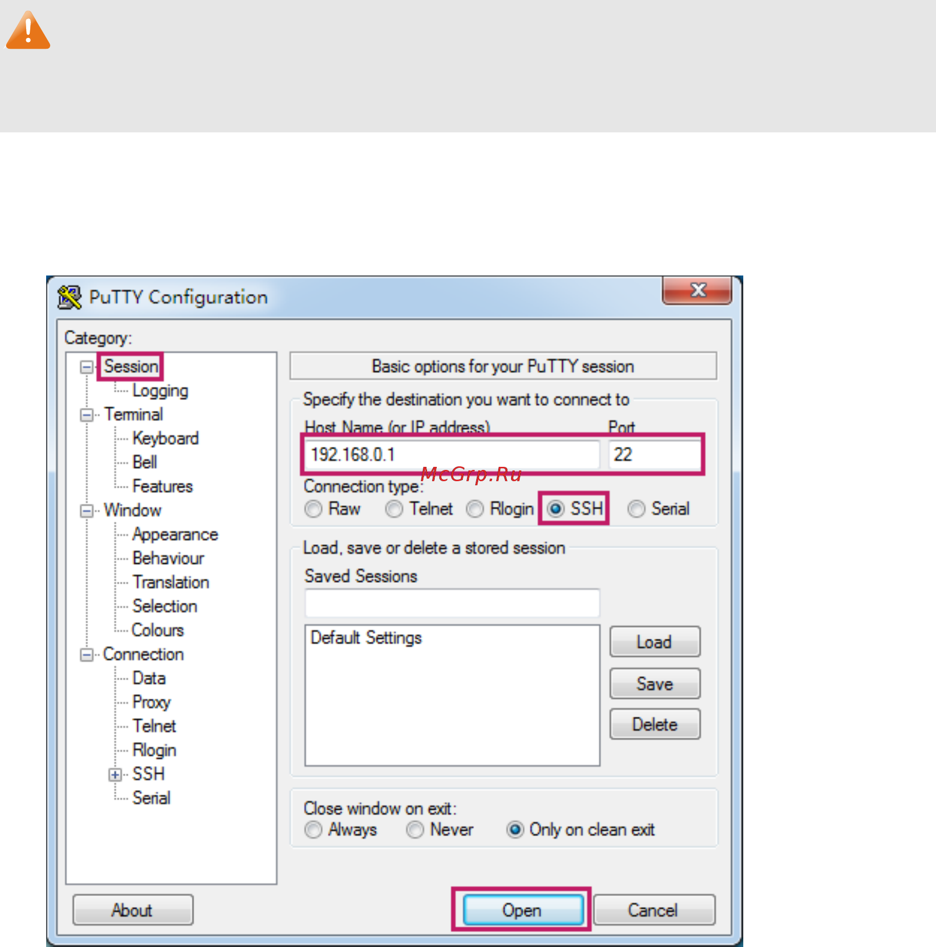Delete the selected saved session
This screenshot has width=936, height=947.
tap(655, 725)
